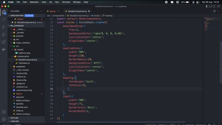Switch to the ModalComponent.js editor tab

78,11
